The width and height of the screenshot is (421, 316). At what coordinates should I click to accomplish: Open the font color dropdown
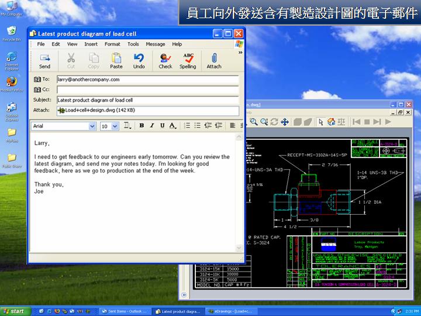[172, 125]
